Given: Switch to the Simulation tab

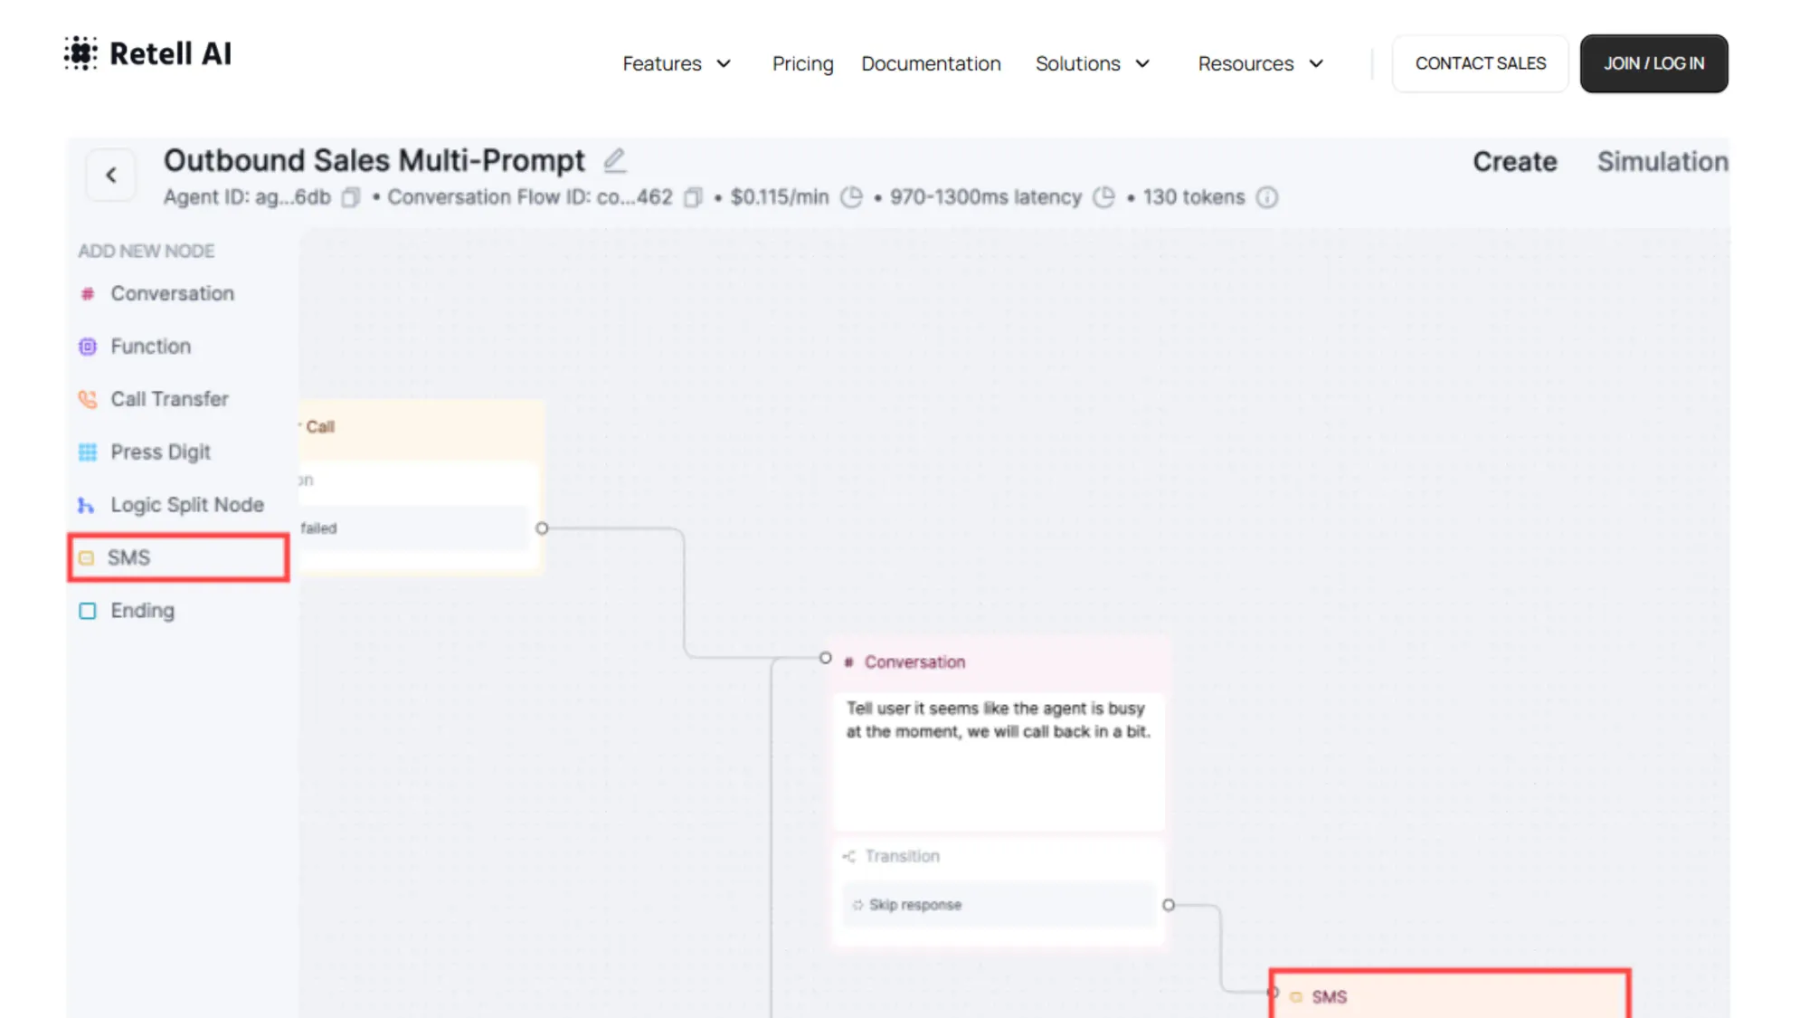Looking at the screenshot, I should [1662, 161].
